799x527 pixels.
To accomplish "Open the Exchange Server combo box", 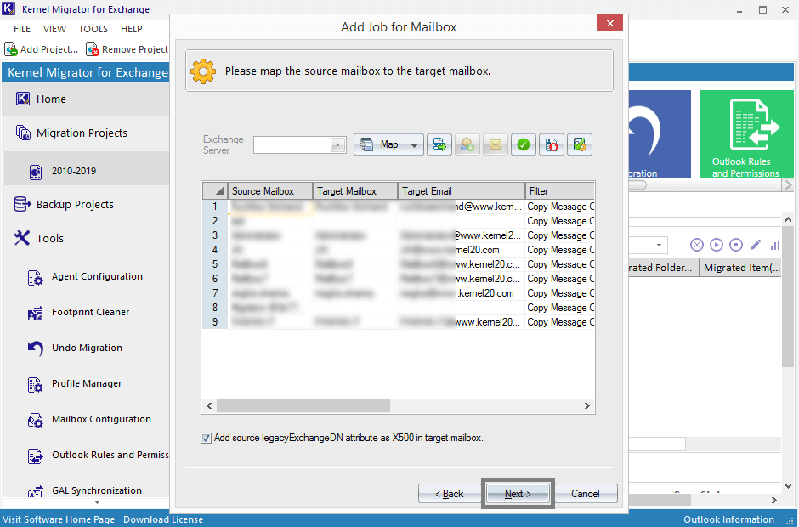I will pyautogui.click(x=299, y=145).
